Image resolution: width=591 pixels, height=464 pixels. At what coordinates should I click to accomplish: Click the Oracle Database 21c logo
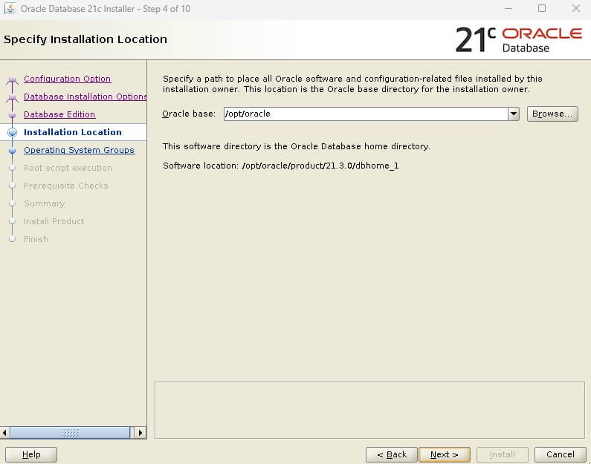click(x=519, y=39)
